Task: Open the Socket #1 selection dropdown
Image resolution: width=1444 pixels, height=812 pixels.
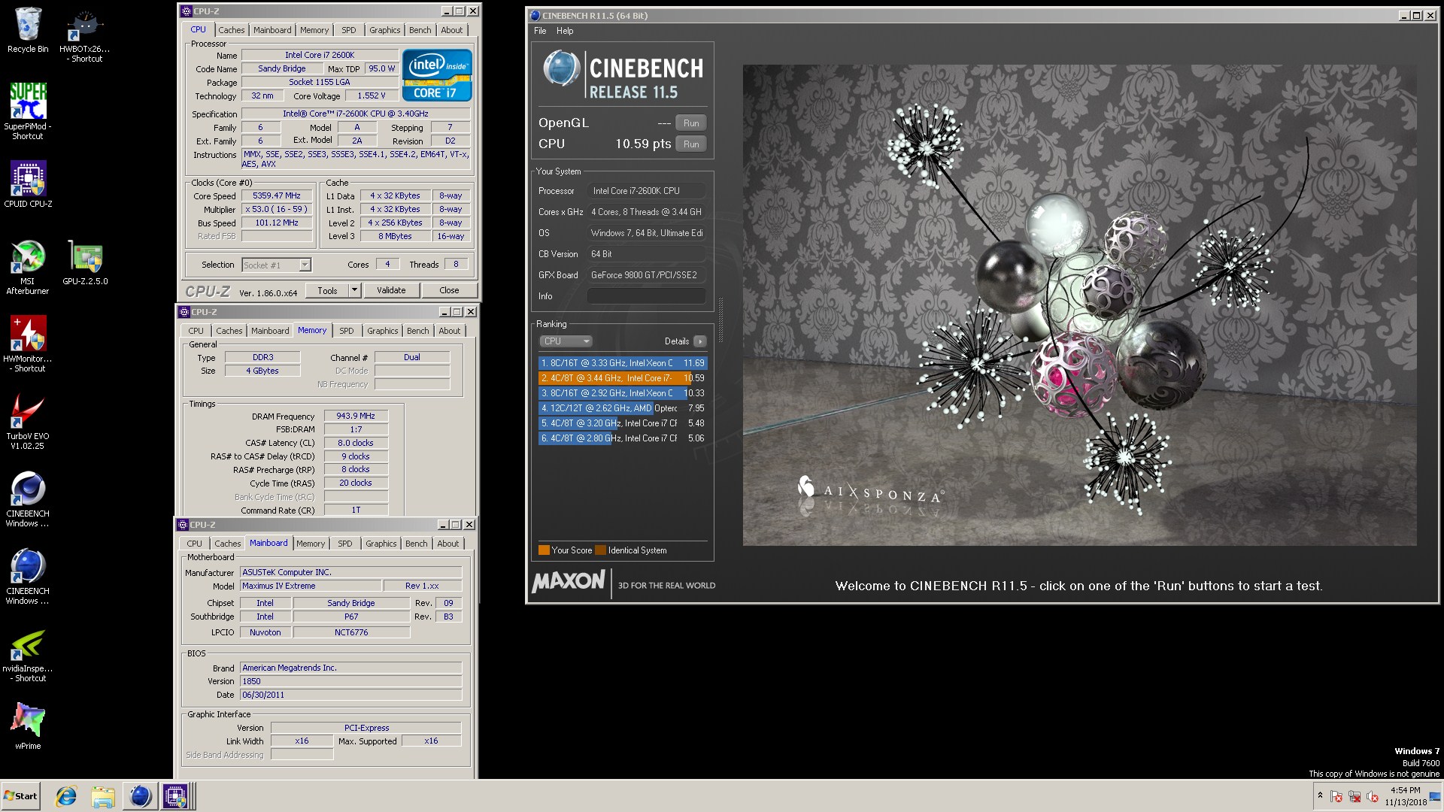Action: click(x=277, y=265)
